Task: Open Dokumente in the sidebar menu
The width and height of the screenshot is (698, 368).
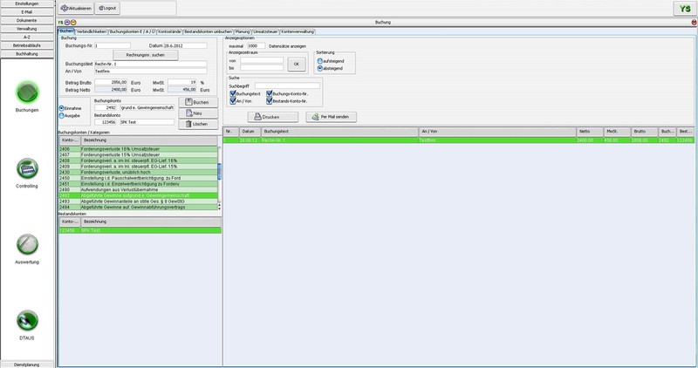Action: (x=27, y=20)
